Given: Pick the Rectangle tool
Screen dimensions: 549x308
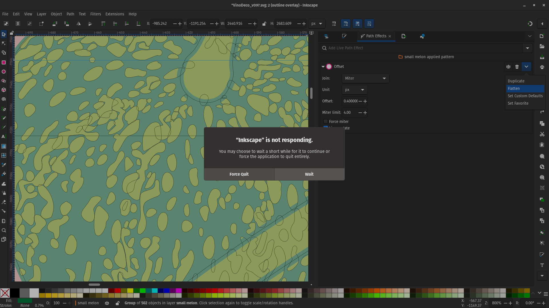Looking at the screenshot, I should click(4, 62).
